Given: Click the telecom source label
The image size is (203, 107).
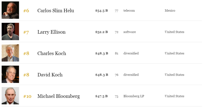Looking at the screenshot, I should 129,11.
